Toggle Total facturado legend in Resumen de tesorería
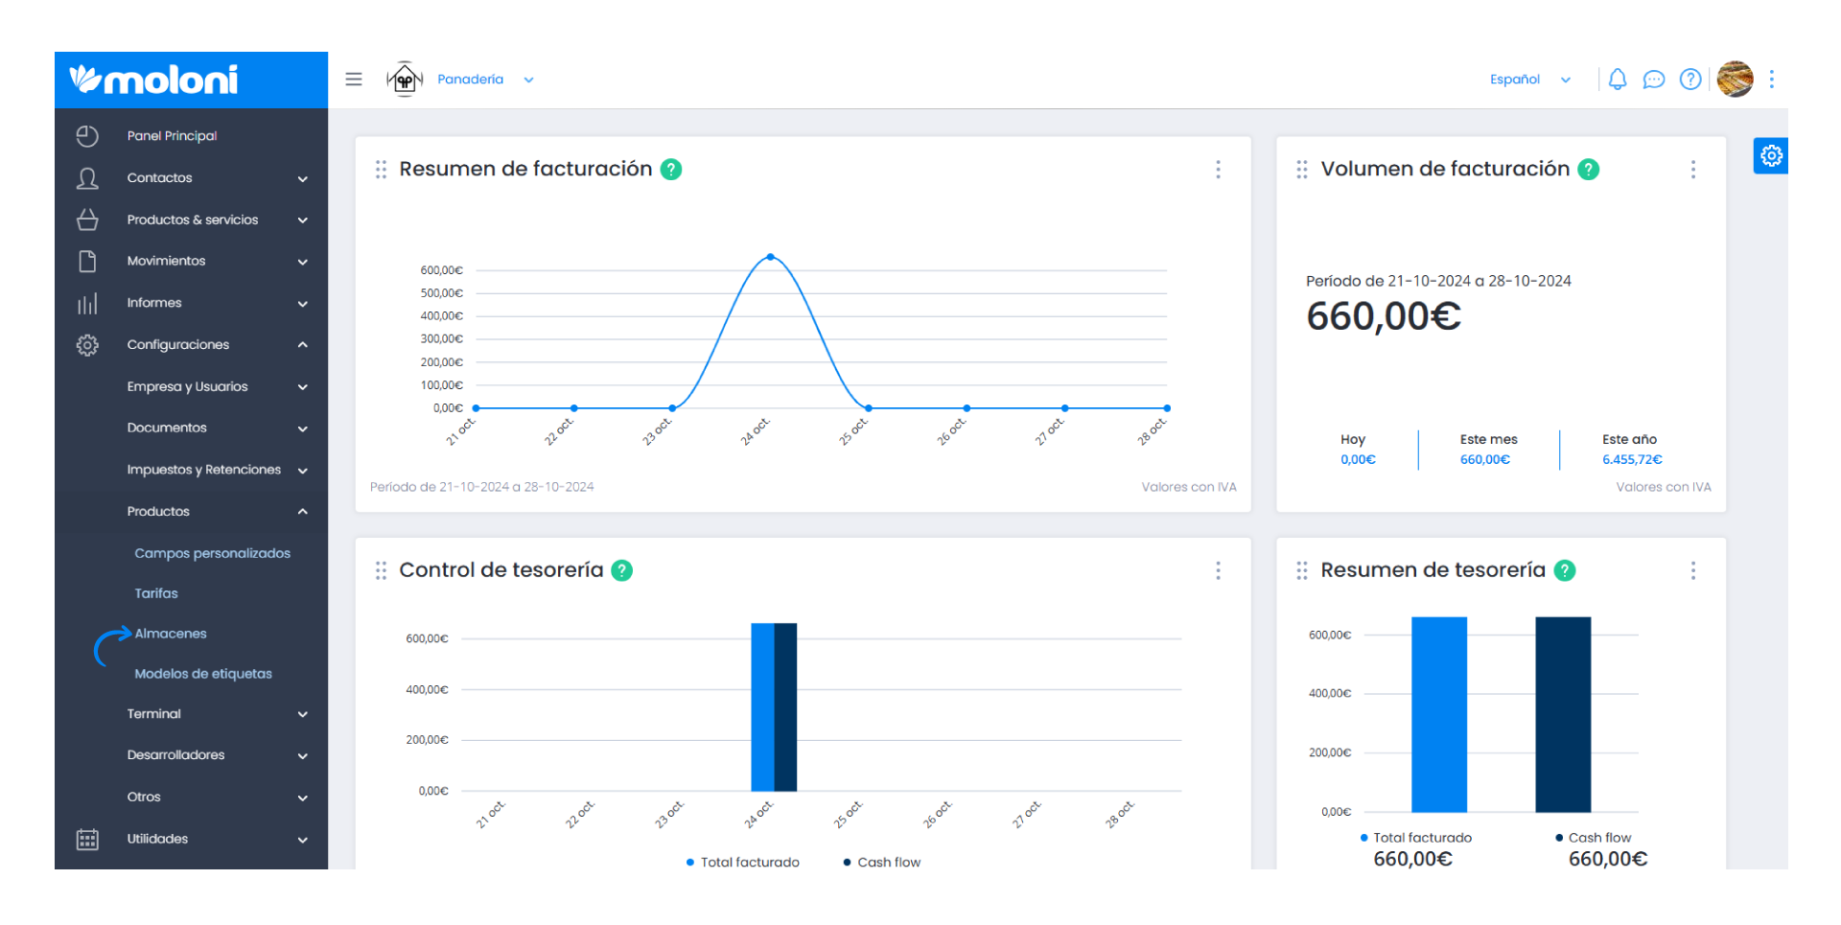This screenshot has width=1841, height=925. pyautogui.click(x=1416, y=838)
